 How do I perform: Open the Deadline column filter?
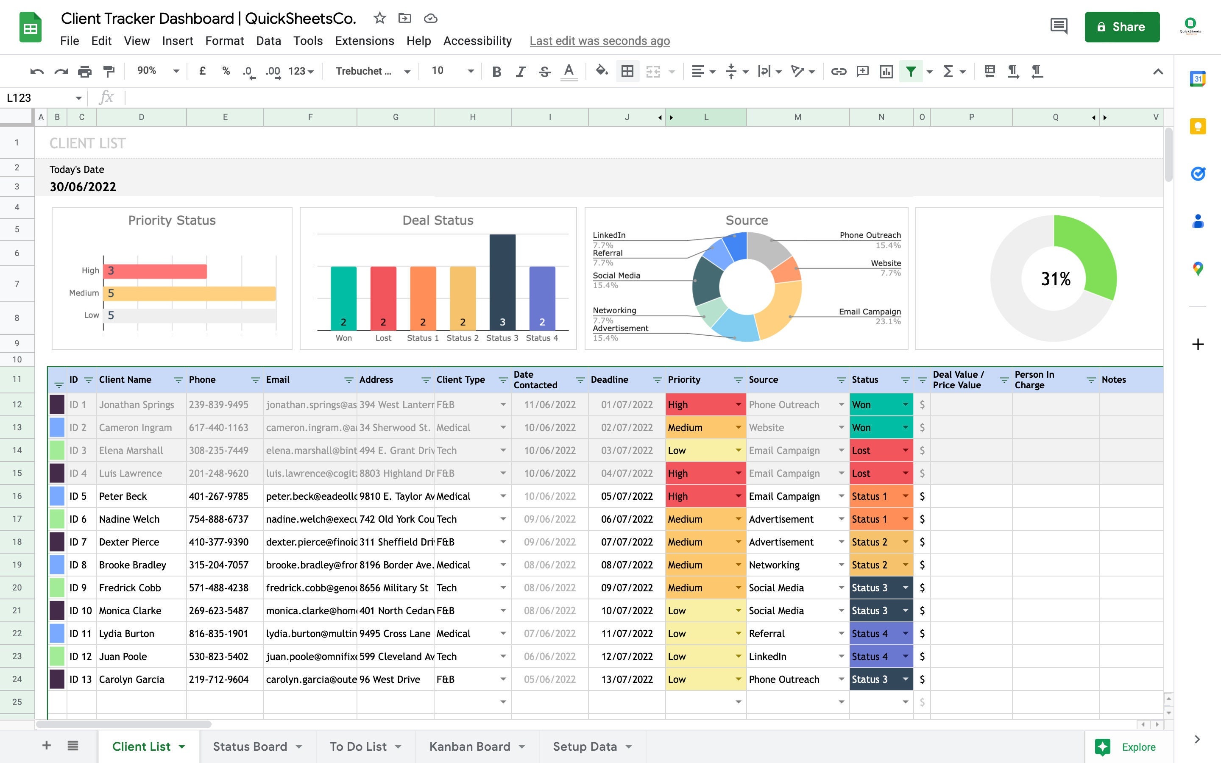click(657, 380)
